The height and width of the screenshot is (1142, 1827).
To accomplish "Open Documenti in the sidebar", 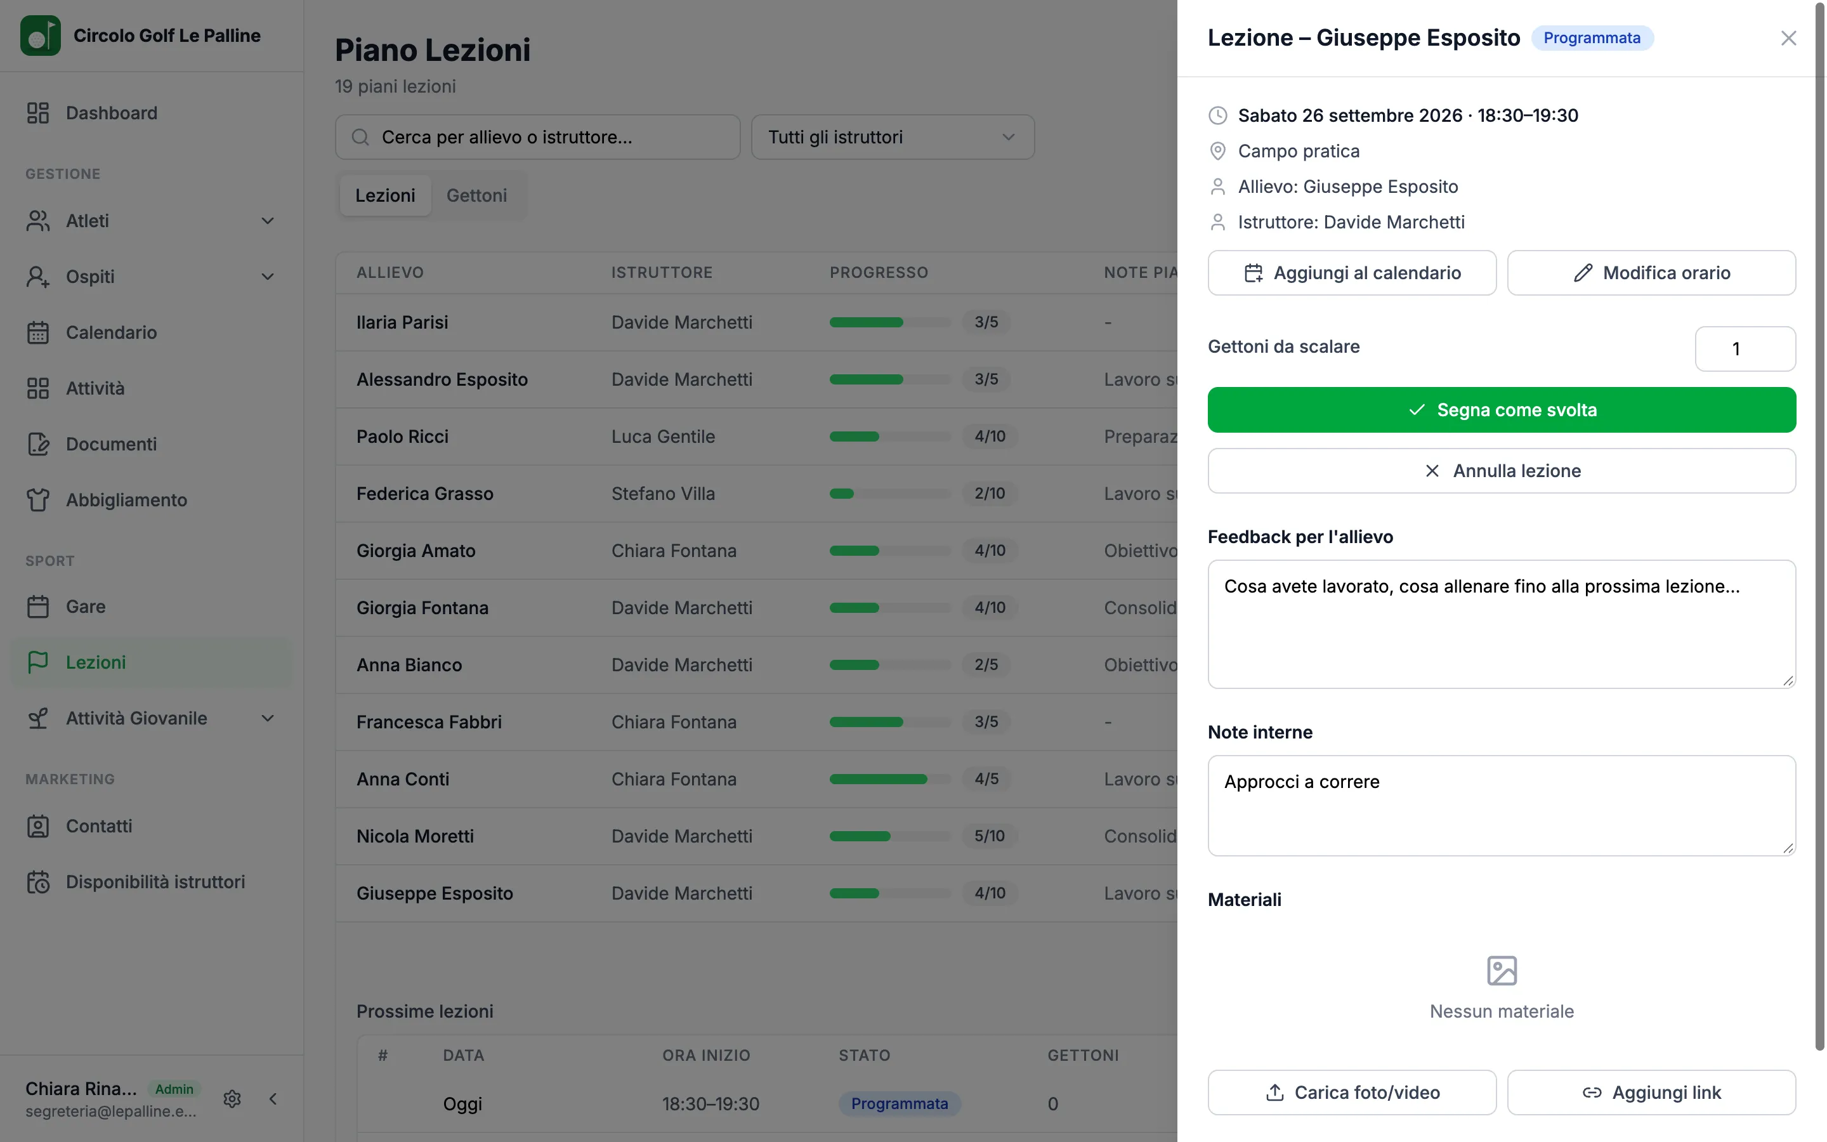I will [x=151, y=444].
